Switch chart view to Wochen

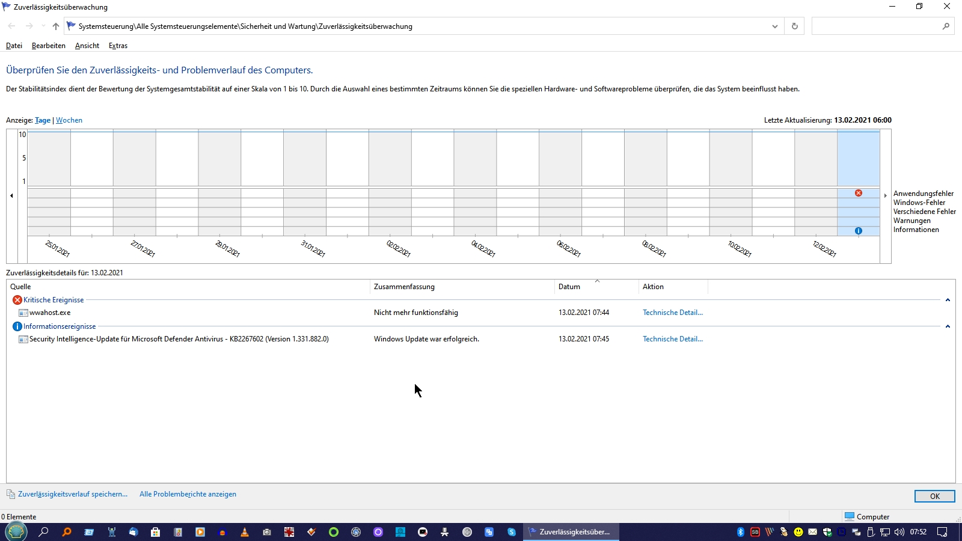[69, 120]
